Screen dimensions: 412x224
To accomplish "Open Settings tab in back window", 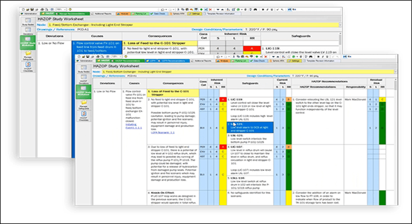I will (195, 14).
